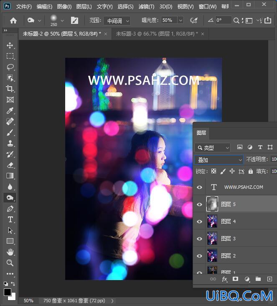Select the Object Selection tool
Image resolution: width=277 pixels, height=306 pixels.
point(10,78)
